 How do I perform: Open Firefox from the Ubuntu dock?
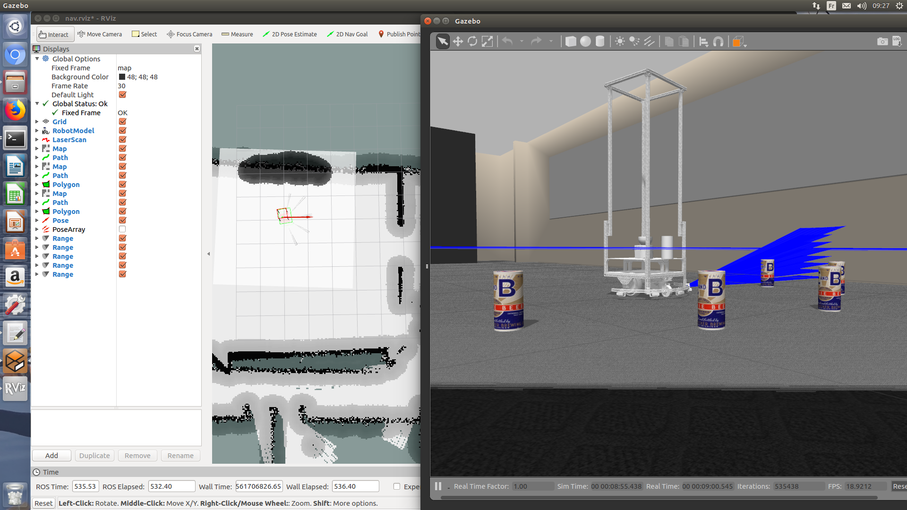tap(15, 111)
